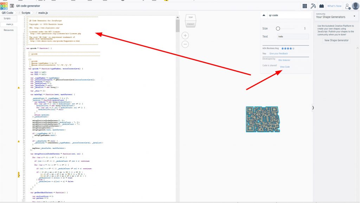Zoom in with the plus button
360x203 pixels.
186,35
